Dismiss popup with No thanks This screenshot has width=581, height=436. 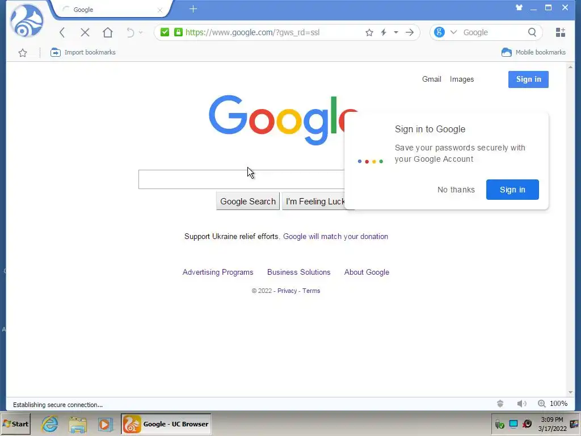point(456,190)
